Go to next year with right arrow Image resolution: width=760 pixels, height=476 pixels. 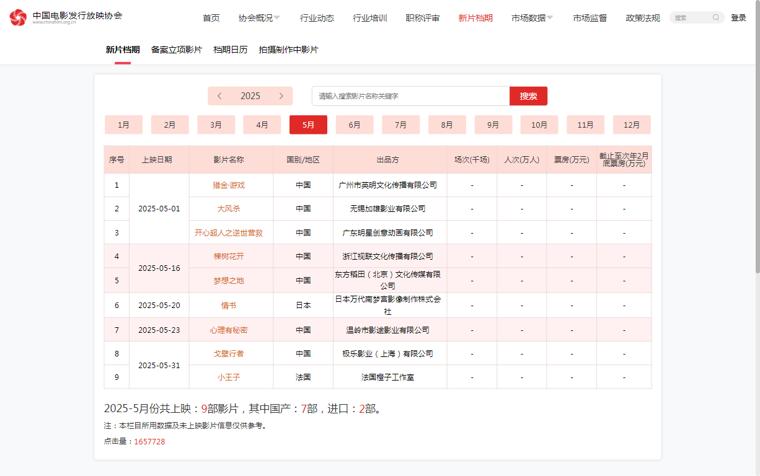(281, 96)
